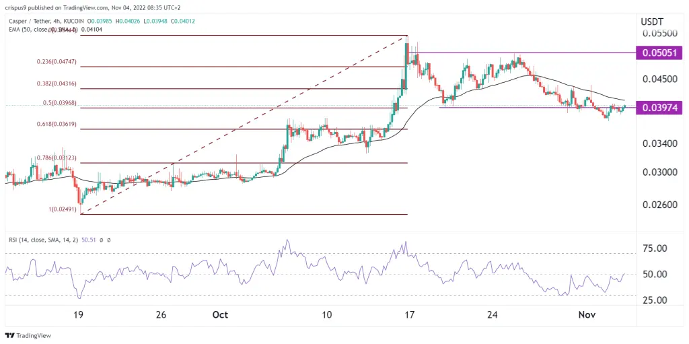Click the 0.618(0.03619) Fibonacci label
This screenshot has height=344, width=689.
click(x=57, y=124)
